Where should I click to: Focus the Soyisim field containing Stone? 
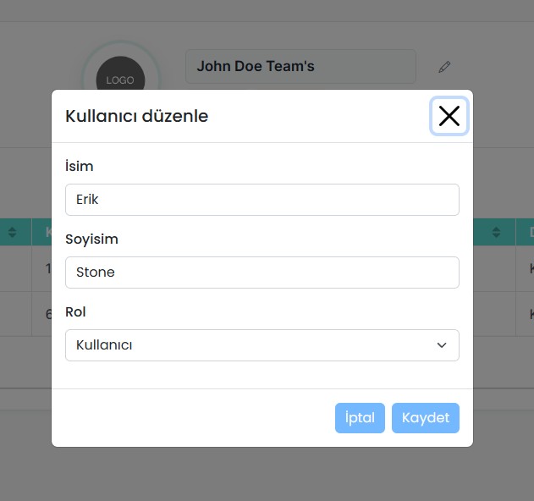click(x=261, y=273)
